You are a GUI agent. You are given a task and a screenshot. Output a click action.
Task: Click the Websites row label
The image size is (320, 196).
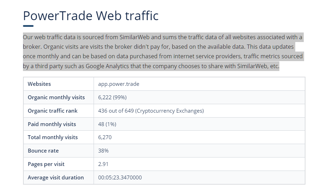[39, 84]
